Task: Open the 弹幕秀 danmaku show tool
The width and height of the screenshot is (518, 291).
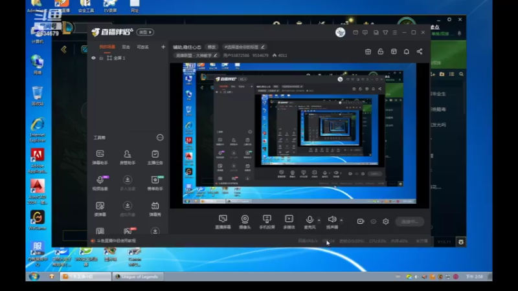Action: [x=155, y=208]
